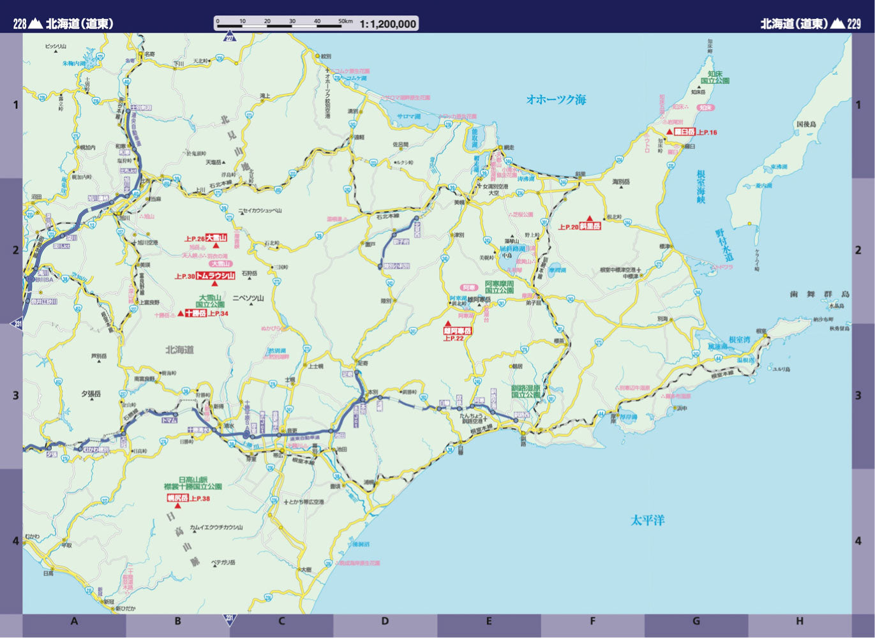Open the 上P.20 reference beside 斜里岳

(x=569, y=226)
